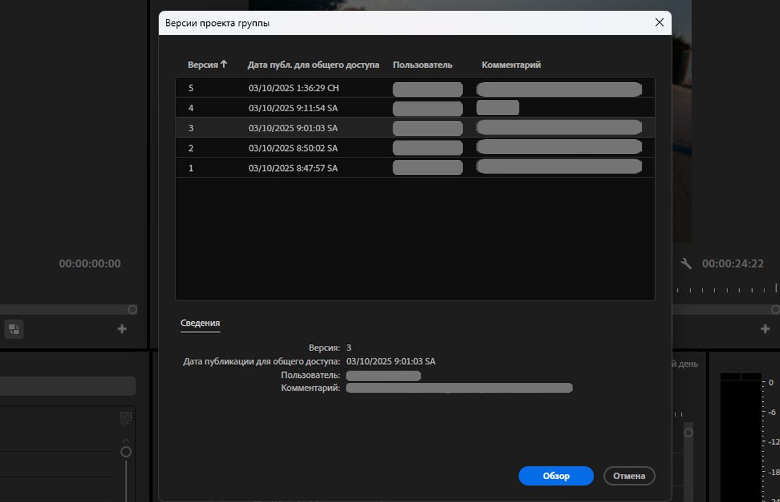The height and width of the screenshot is (502, 780).
Task: Click the Отмена button
Action: (x=629, y=476)
